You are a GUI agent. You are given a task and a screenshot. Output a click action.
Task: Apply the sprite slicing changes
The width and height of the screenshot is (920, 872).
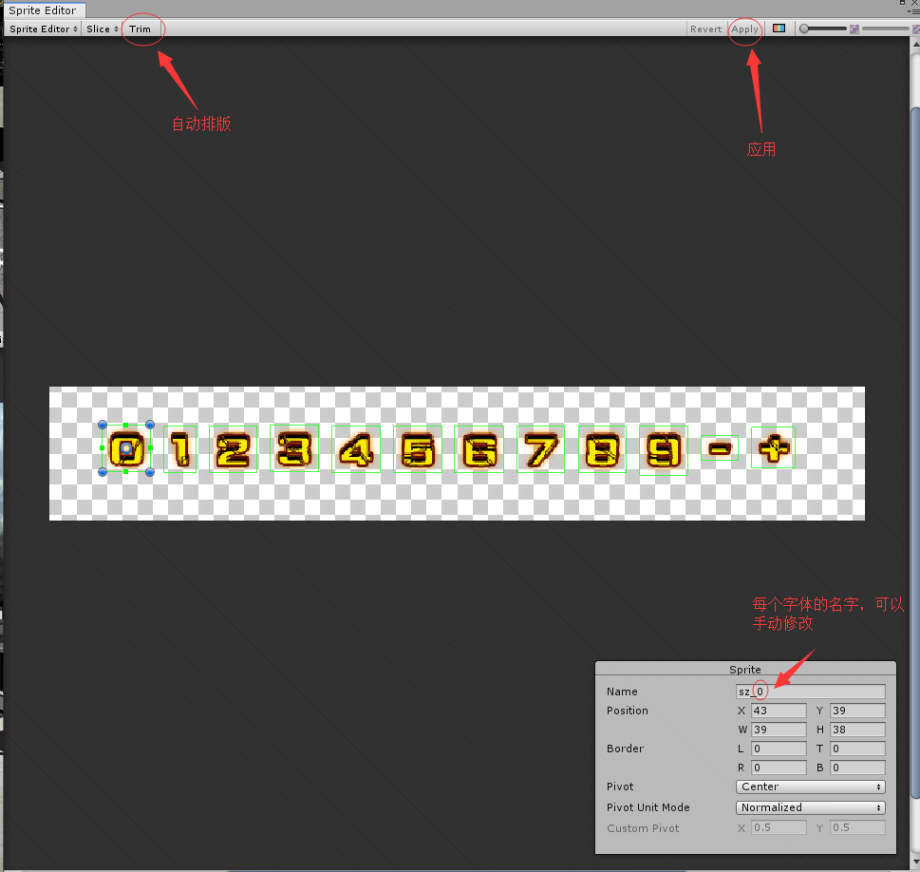pyautogui.click(x=745, y=28)
